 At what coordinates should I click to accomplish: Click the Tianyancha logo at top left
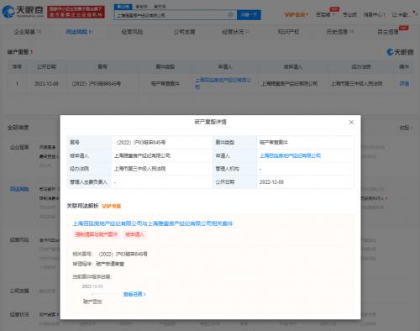[x=23, y=12]
